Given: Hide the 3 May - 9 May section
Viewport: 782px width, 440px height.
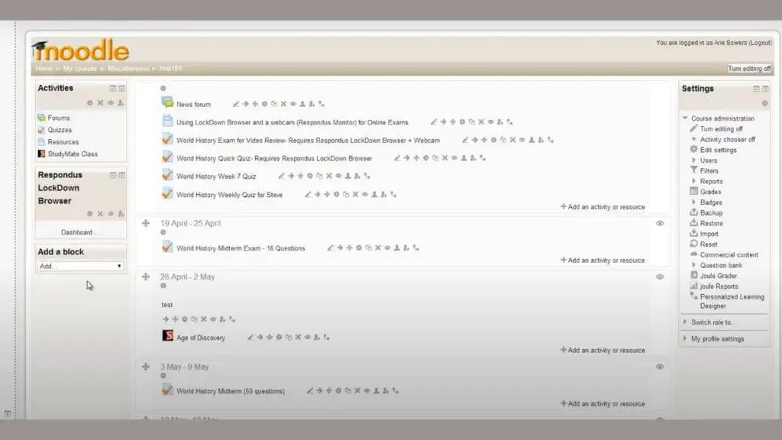Looking at the screenshot, I should point(660,367).
